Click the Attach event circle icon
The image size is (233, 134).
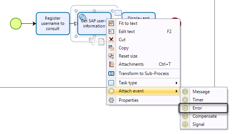click(111, 91)
